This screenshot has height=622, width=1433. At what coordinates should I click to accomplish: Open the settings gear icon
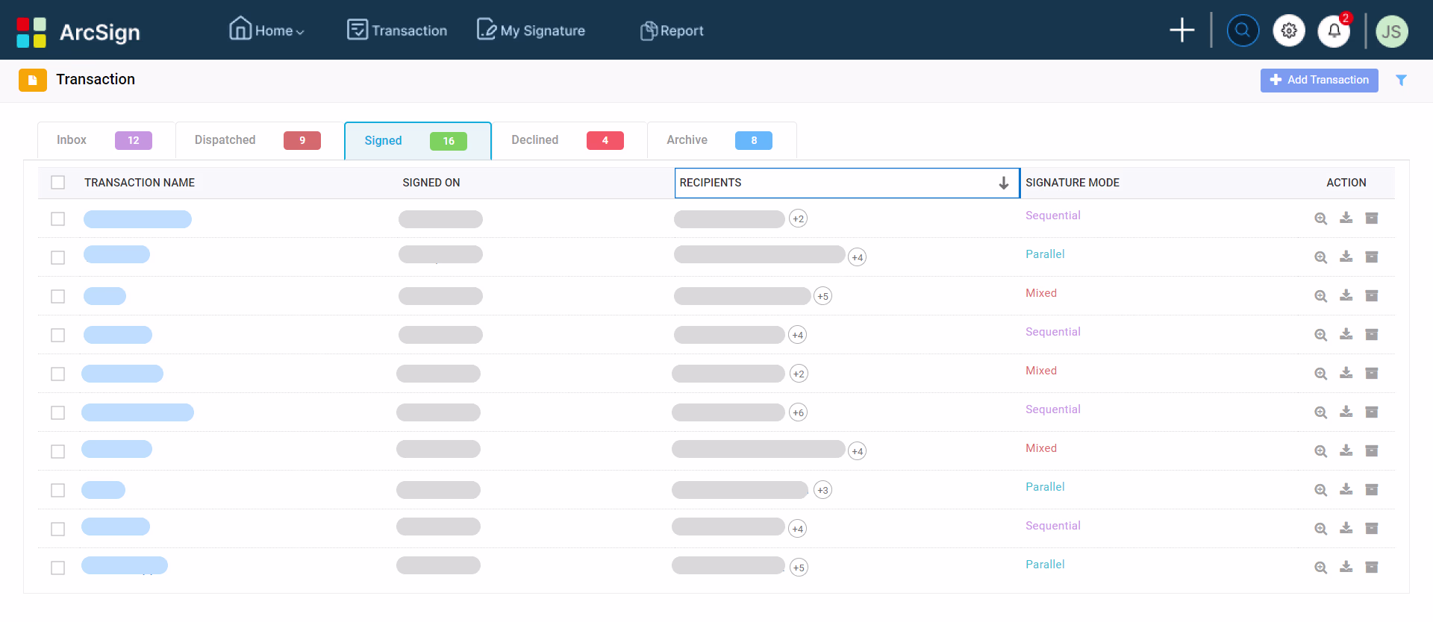(x=1289, y=31)
